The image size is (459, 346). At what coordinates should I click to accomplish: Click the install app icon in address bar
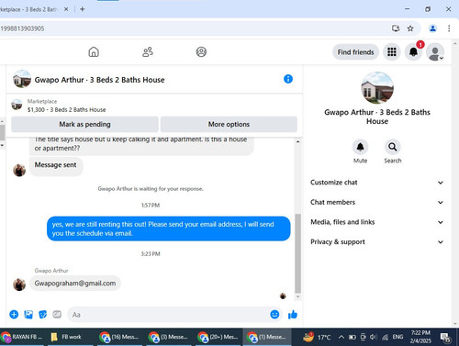[396, 28]
